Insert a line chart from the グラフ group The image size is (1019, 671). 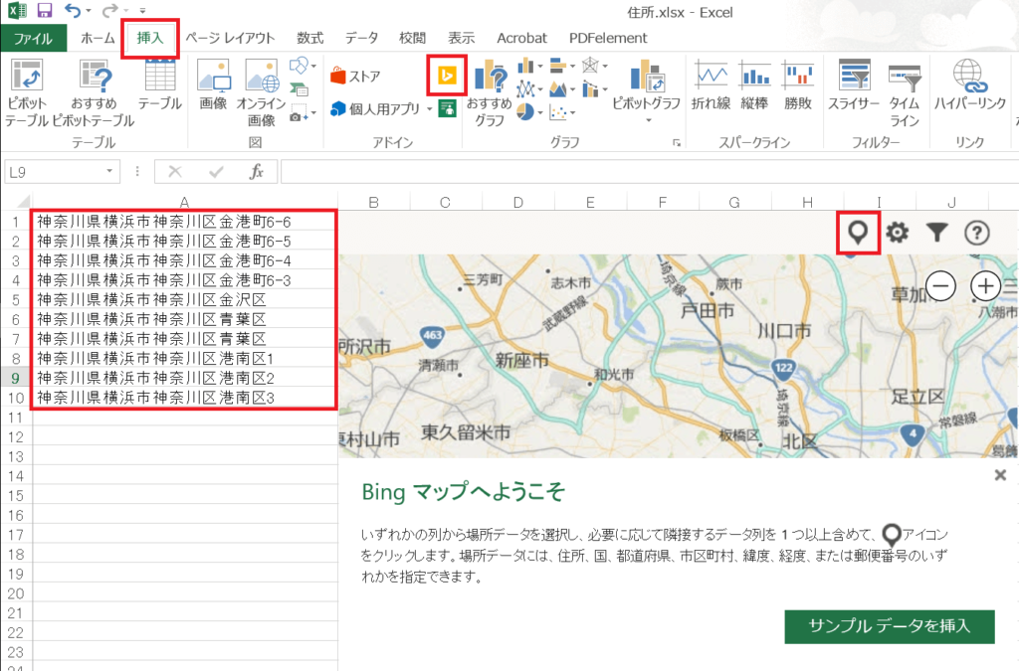[x=525, y=88]
